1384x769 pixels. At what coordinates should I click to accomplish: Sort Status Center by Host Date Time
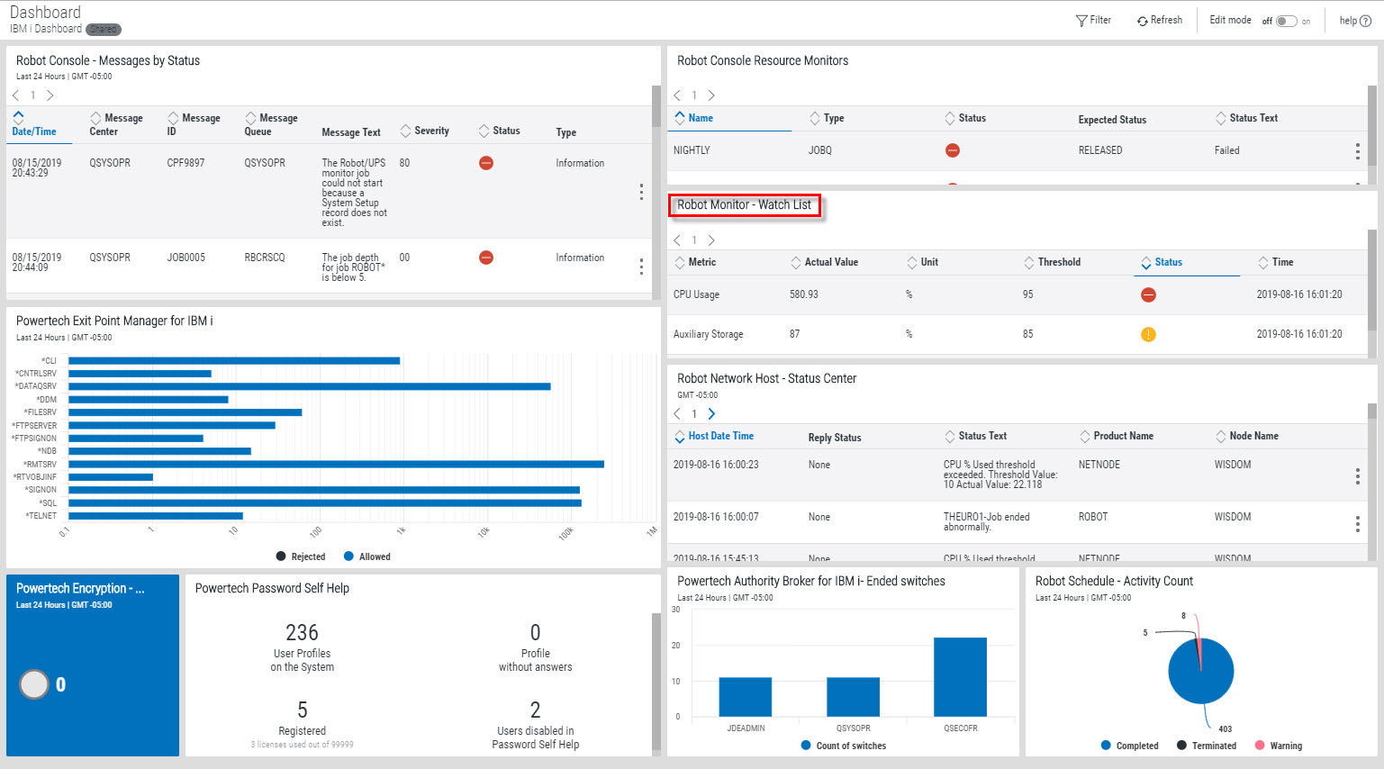pyautogui.click(x=714, y=436)
